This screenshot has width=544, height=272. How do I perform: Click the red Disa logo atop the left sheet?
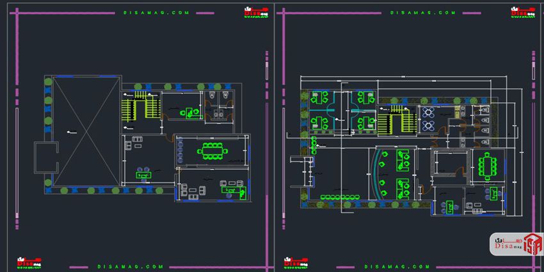coord(255,13)
